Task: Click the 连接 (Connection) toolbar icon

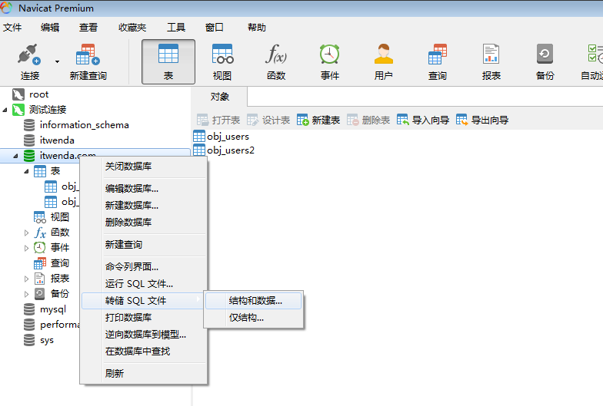Action: 29,61
